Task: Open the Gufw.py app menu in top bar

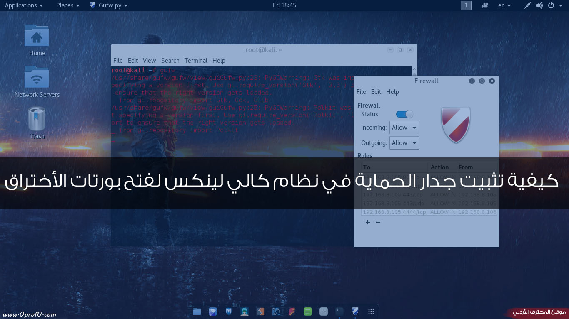Action: coord(109,5)
